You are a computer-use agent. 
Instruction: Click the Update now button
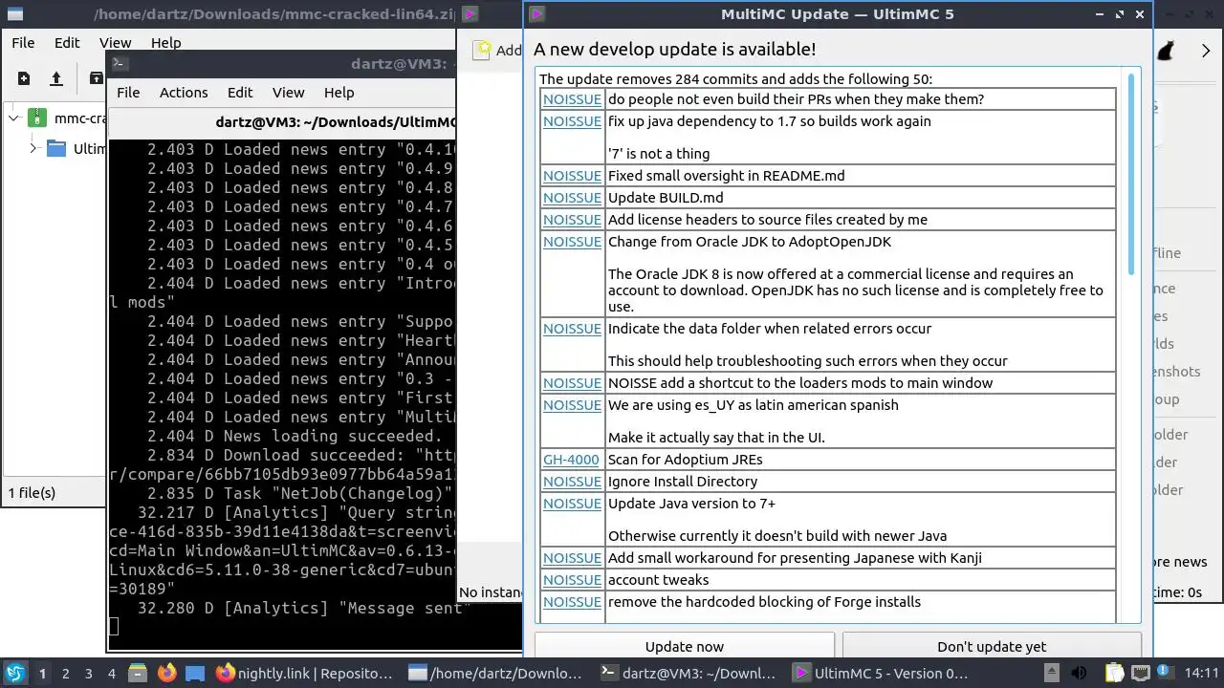coord(685,646)
